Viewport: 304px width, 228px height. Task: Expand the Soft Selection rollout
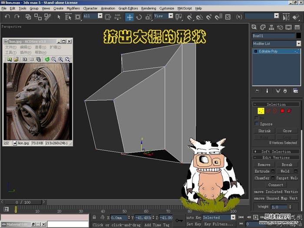coord(276,152)
